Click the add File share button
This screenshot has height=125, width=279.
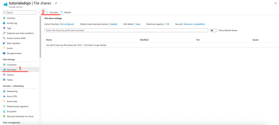click(x=52, y=12)
